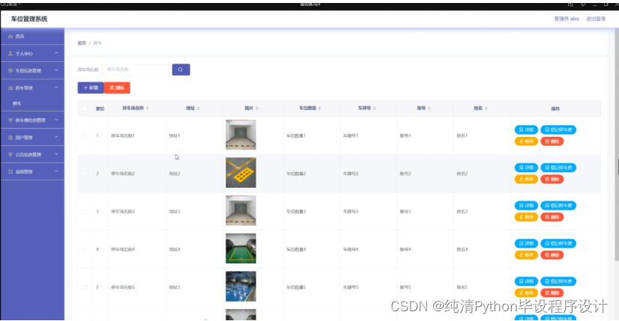Open the garage thumbnail in row 1

click(x=241, y=135)
